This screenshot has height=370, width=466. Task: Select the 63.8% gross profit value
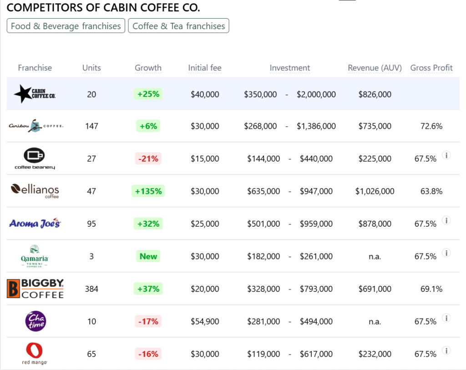pyautogui.click(x=431, y=191)
